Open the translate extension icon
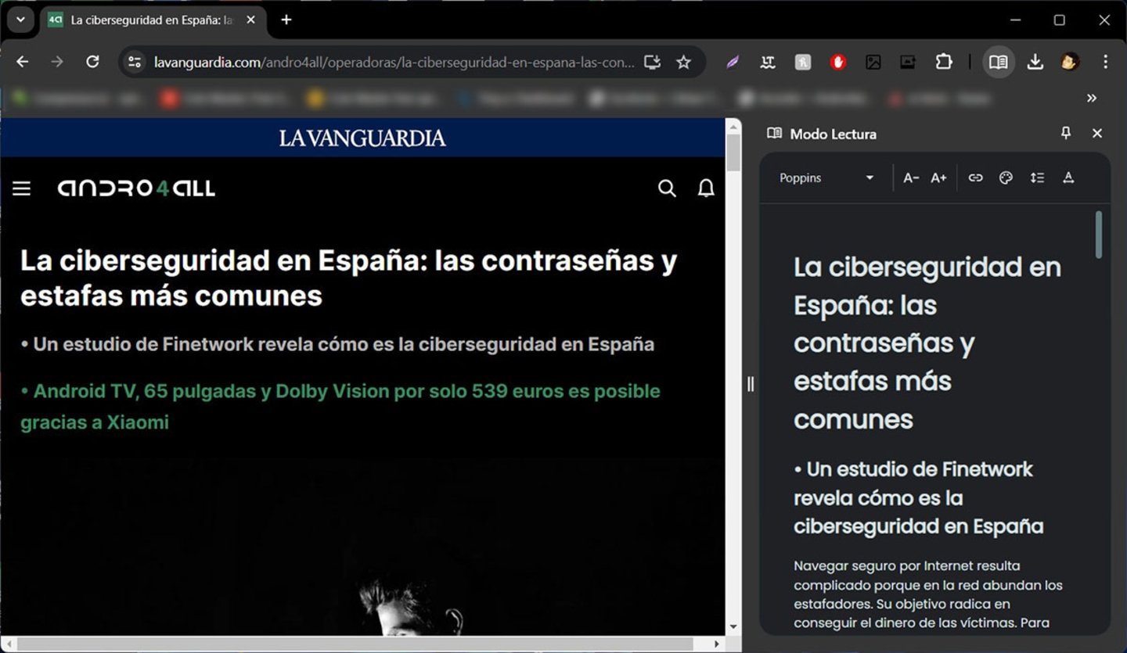The width and height of the screenshot is (1127, 653). point(768,62)
